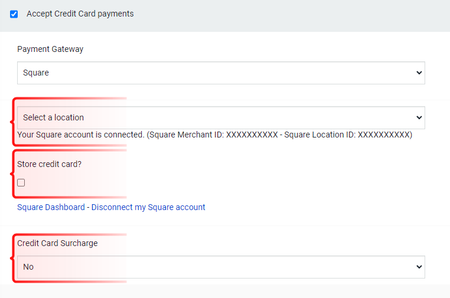Open the Select a location dropdown
This screenshot has width=450, height=298.
click(x=221, y=117)
